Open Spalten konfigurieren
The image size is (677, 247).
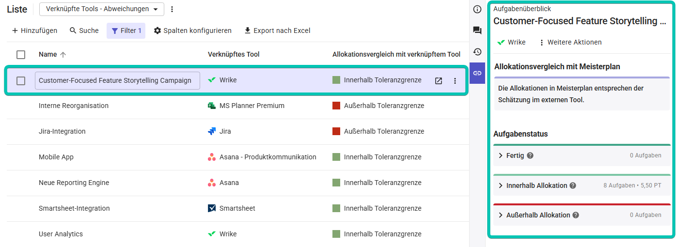click(x=192, y=31)
